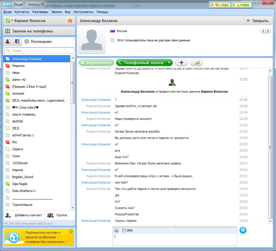Viewport: 276px width, 251px height.
Task: Start a Видеозвонок video call
Action: [x=96, y=63]
